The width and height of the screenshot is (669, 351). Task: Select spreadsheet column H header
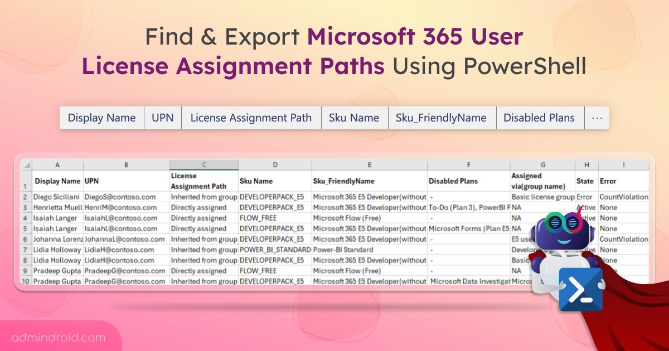coord(587,164)
